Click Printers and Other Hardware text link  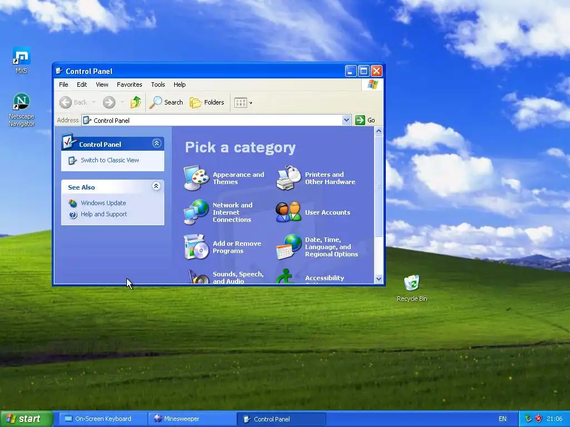click(x=330, y=178)
